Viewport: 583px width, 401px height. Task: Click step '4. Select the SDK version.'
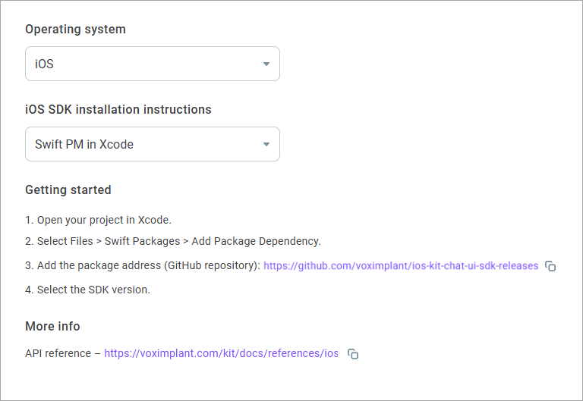point(88,290)
